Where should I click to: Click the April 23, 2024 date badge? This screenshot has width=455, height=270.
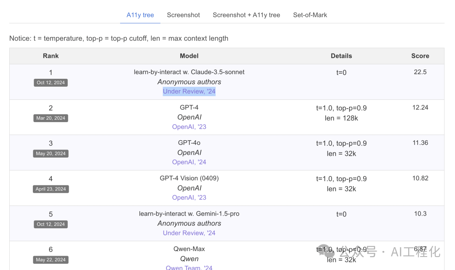coord(51,189)
